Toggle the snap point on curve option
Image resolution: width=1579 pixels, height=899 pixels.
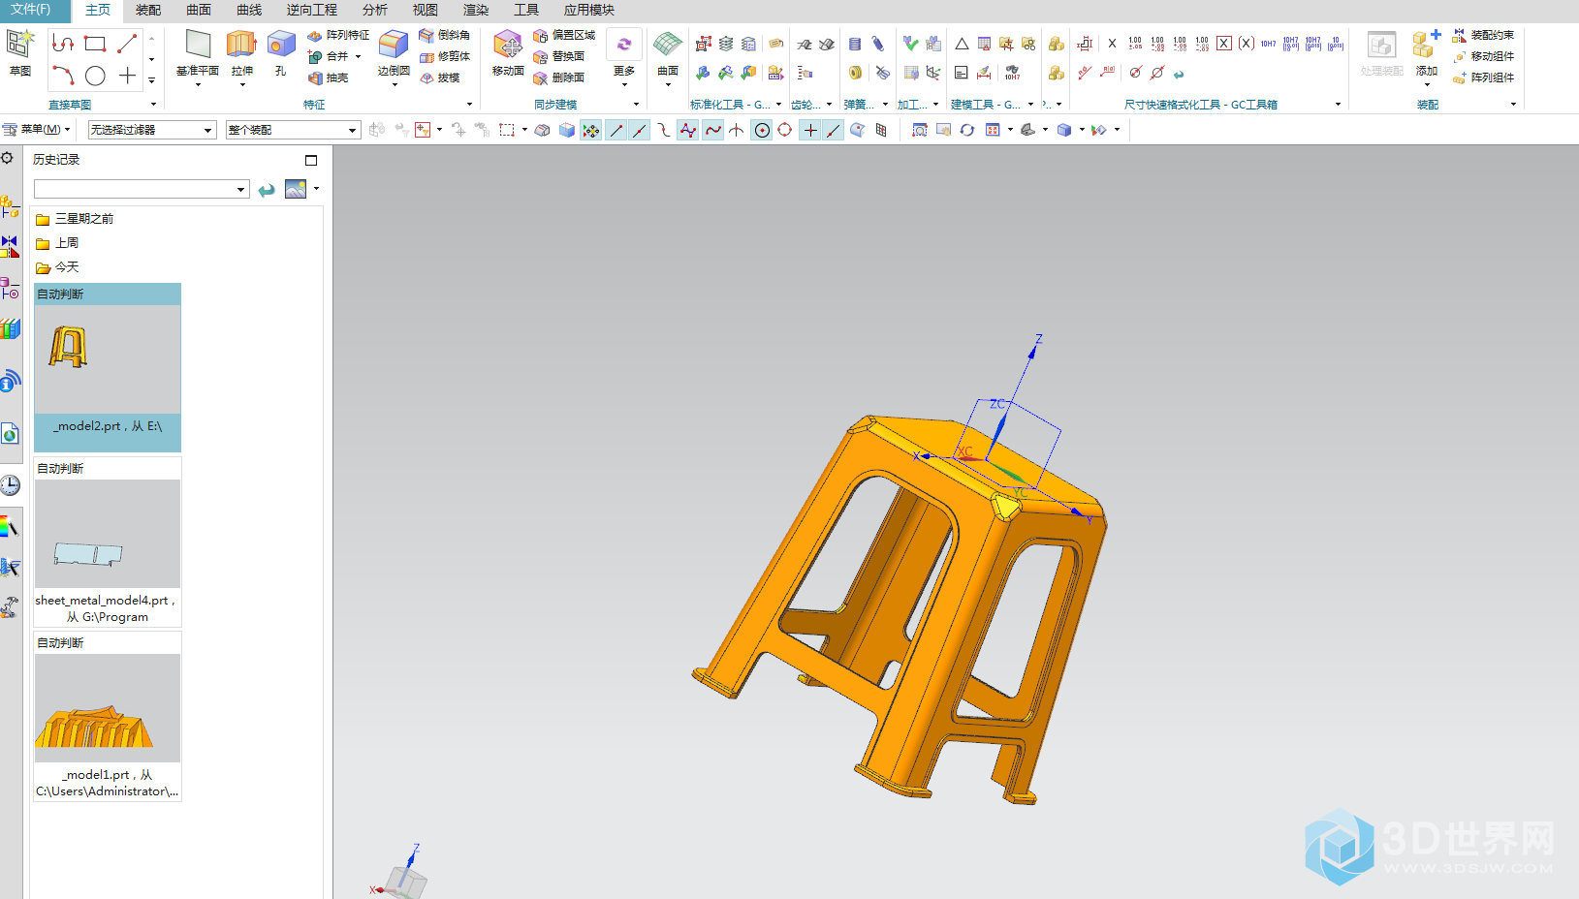tap(834, 130)
